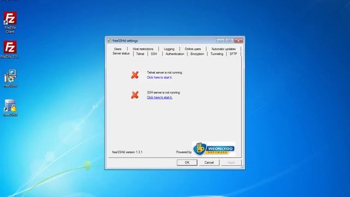350x197 pixels.
Task: Select the FileZilla_3.3 installer desktop icon
Action: pos(10,50)
